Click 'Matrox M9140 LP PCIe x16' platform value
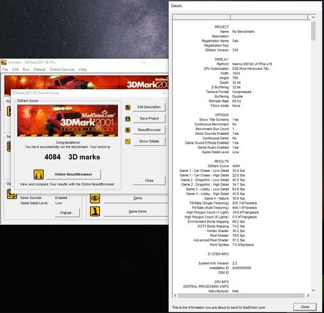Screen dimensions: 324x313 tap(252, 64)
